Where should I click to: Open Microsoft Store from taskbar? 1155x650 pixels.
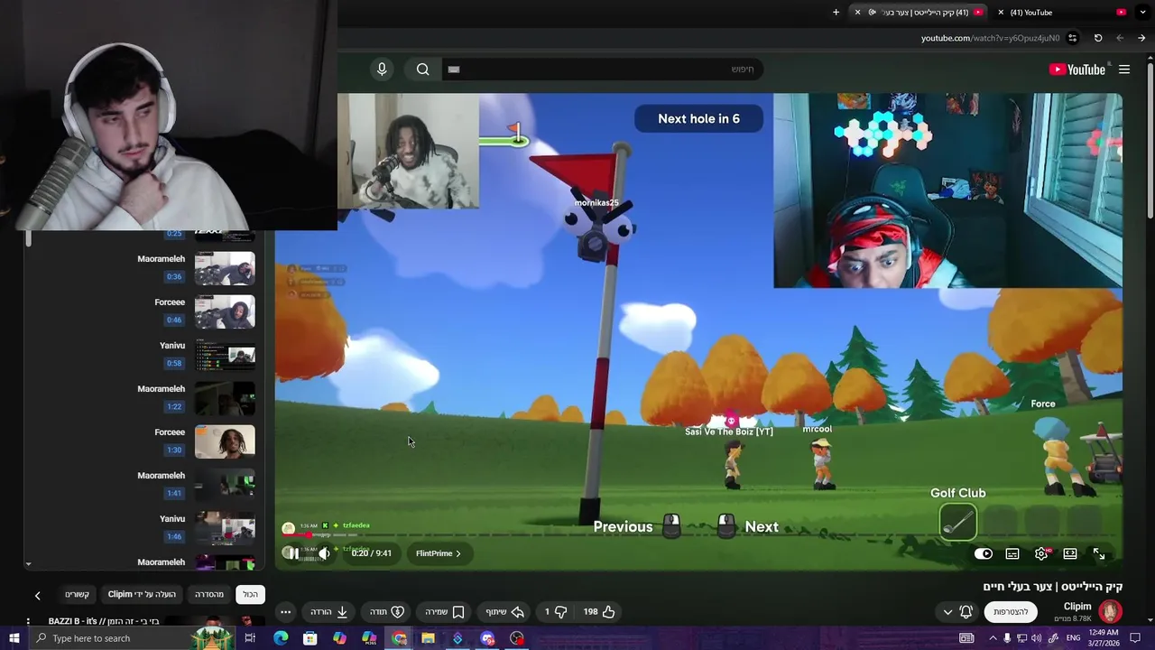(x=310, y=638)
